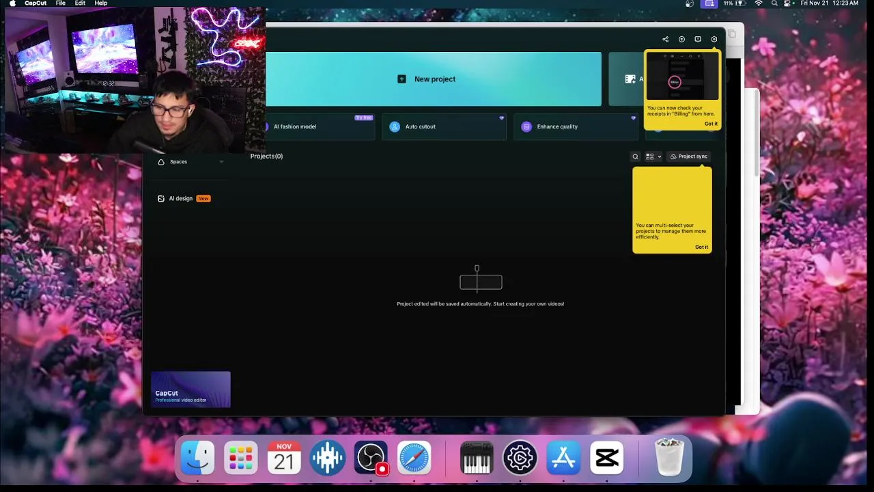Expand the Spaces section chevron
Image resolution: width=874 pixels, height=492 pixels.
221,162
